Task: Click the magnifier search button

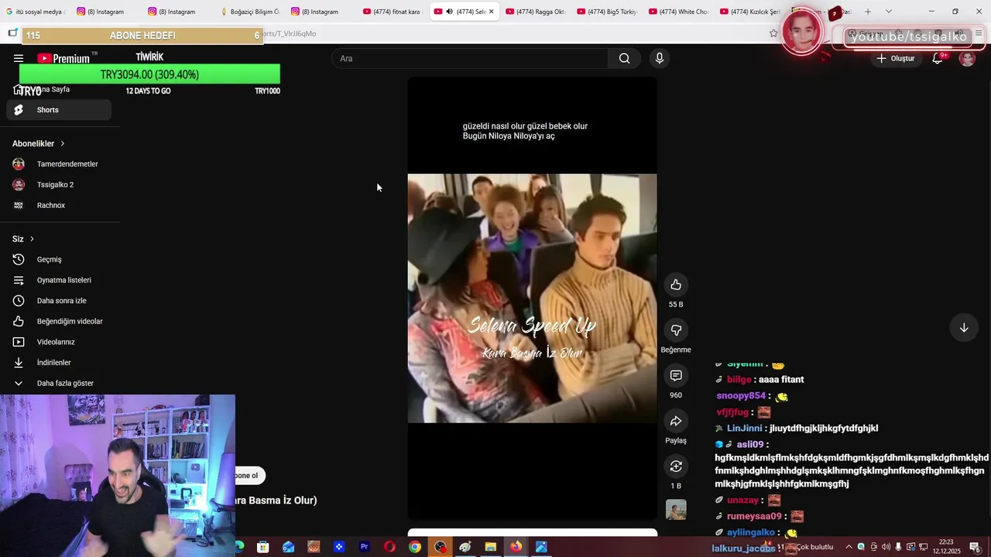Action: (x=624, y=58)
